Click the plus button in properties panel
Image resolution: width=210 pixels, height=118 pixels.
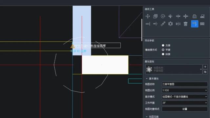pos(205,67)
